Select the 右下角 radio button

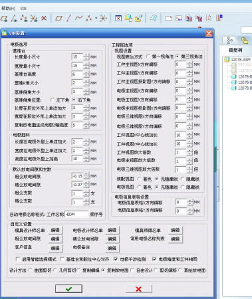[x=74, y=100]
